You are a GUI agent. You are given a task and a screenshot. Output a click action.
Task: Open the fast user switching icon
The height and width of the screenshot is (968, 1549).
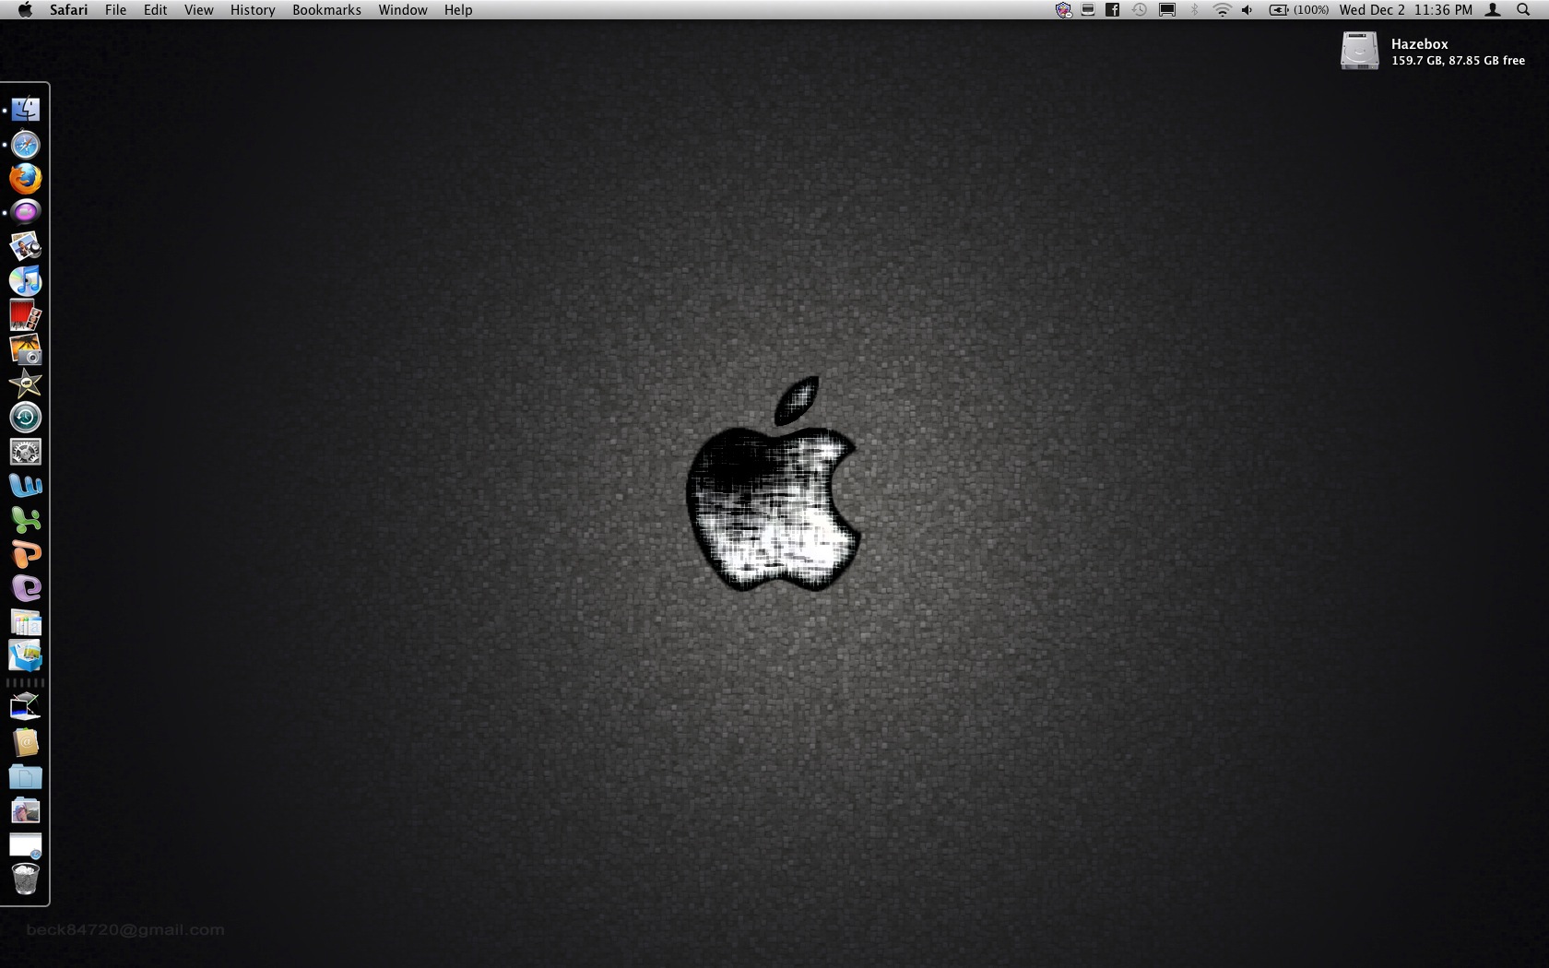coord(1494,10)
